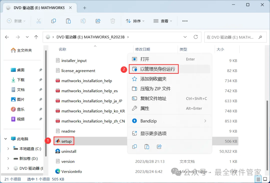Screen dimensions: 270x183
Task: Open 桌面 in quick access
Action: pos(21,70)
